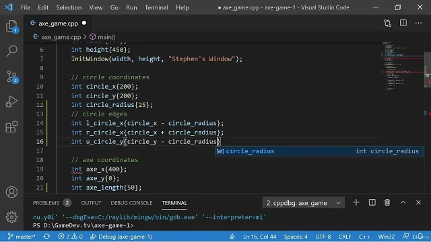The width and height of the screenshot is (431, 242).
Task: Accept the circle_radius autocomplete suggestion
Action: [319, 151]
